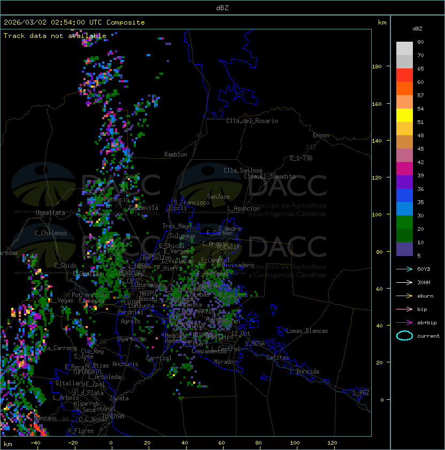Click the timestamp '2026/03/02 02:54:00 UTC Composite'
The height and width of the screenshot is (450, 445).
pos(74,22)
